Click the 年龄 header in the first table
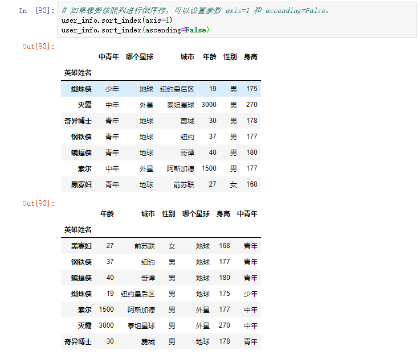420x355 pixels. 210,57
